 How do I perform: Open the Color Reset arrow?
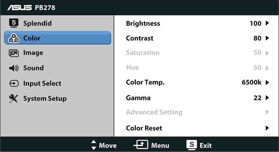[267, 128]
